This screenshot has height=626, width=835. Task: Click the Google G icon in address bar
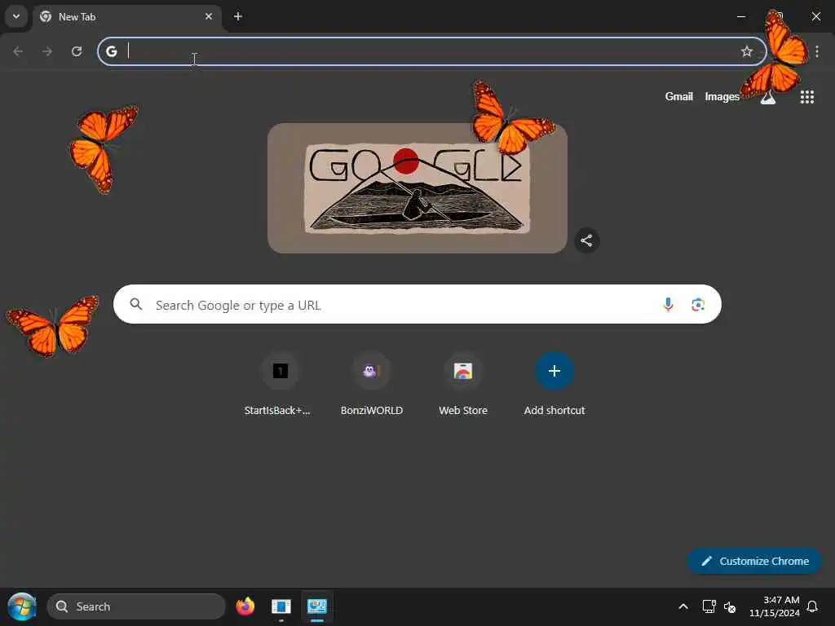[111, 51]
